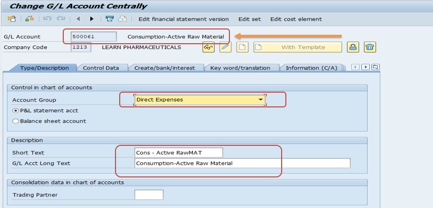Click Trading Partner input field
433x208 pixels.
[x=149, y=195]
